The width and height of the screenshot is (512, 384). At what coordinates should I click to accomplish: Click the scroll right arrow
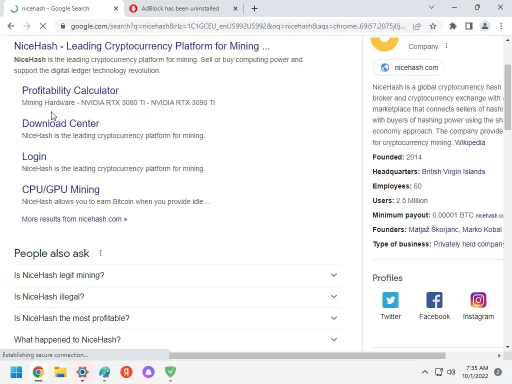click(499, 355)
